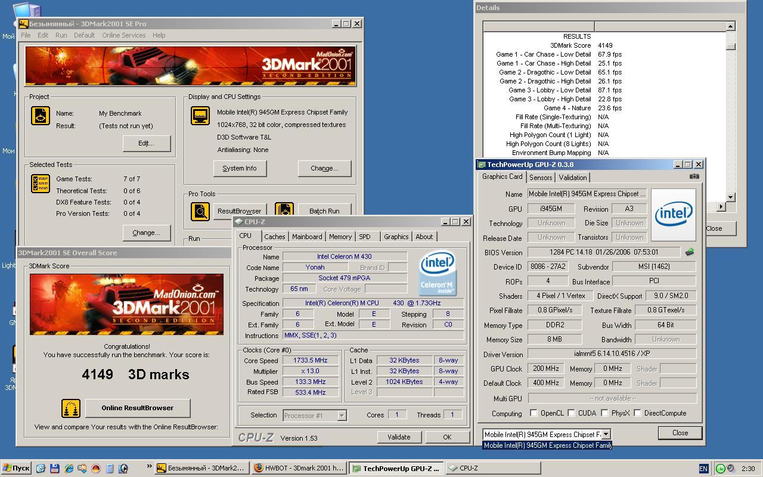
Task: Click the messenger icon in Quick Launch
Action: (x=82, y=468)
